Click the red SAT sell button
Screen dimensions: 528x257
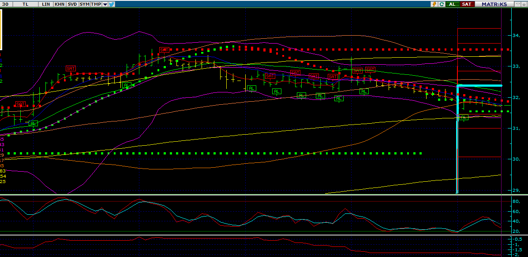tap(466, 4)
